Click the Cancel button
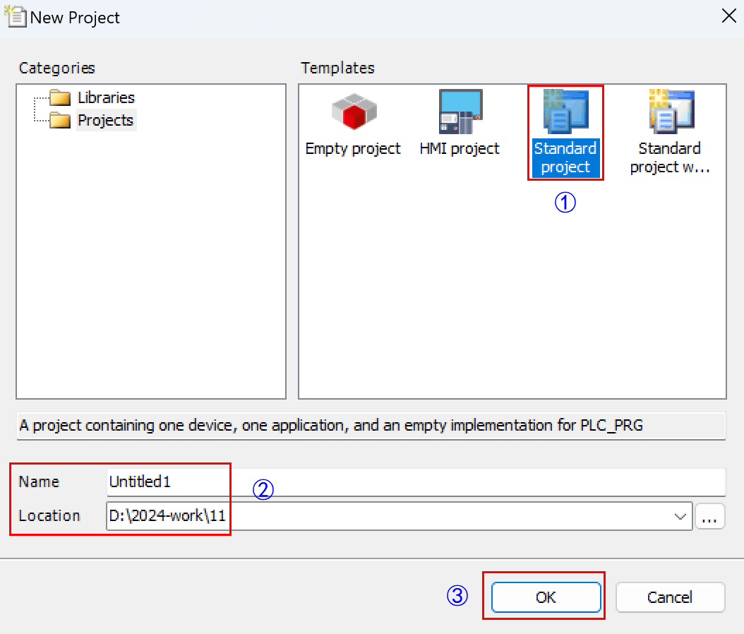The image size is (744, 634). [670, 597]
